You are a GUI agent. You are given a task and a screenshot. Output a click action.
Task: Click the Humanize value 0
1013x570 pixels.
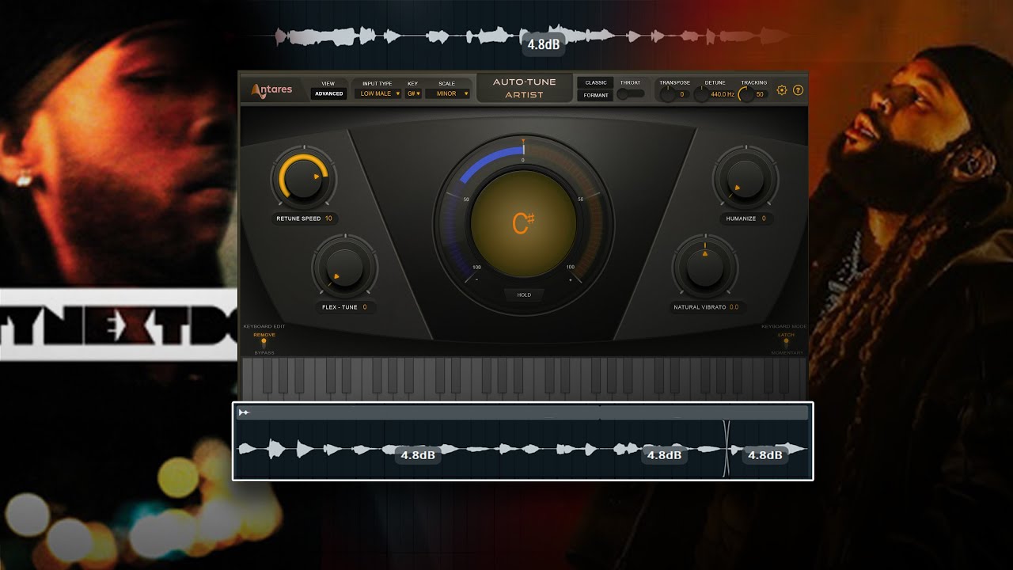click(x=764, y=218)
